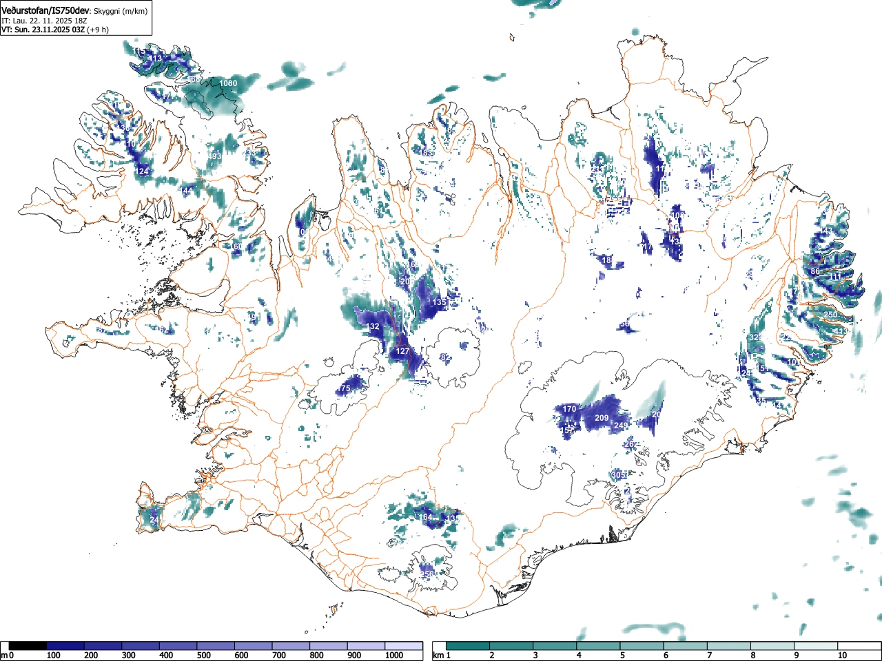Click the 10 tick label on km scale
The height and width of the screenshot is (661, 882).
click(842, 655)
